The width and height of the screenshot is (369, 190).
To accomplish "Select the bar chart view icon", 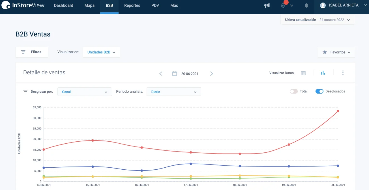I will (x=323, y=73).
